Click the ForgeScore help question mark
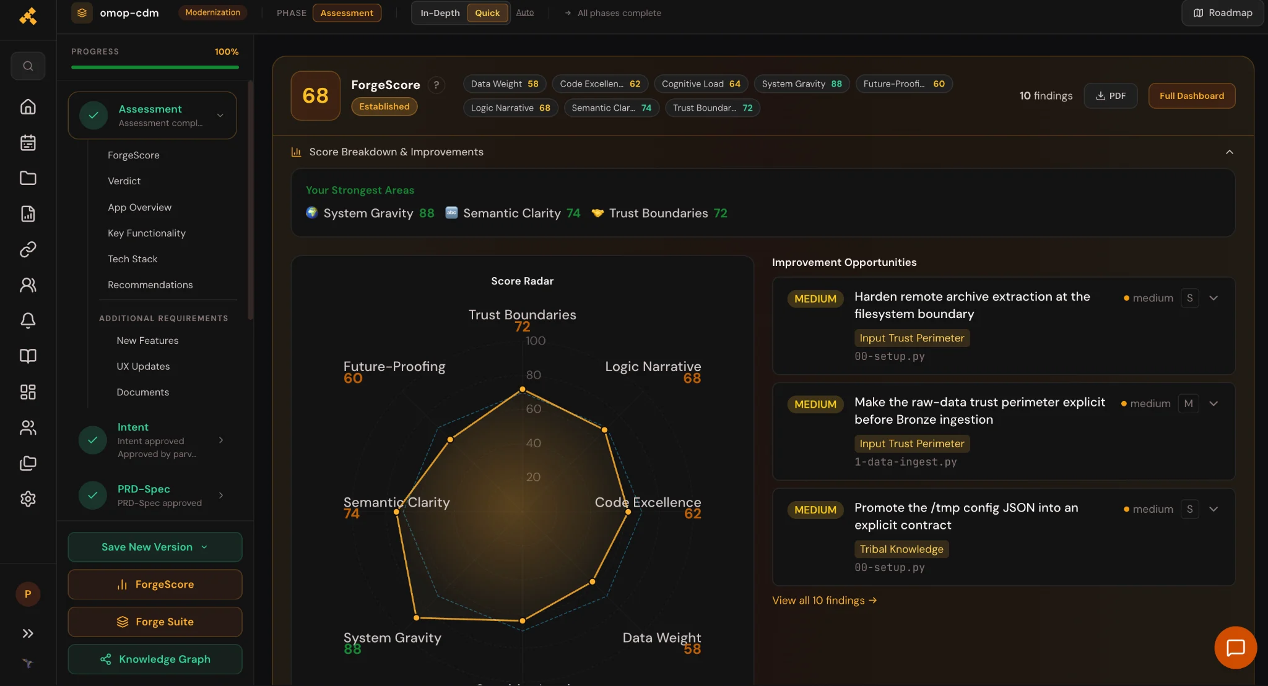 (x=436, y=85)
